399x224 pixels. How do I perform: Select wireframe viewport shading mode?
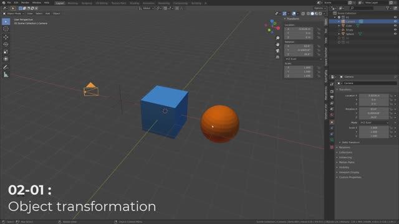tap(308, 14)
